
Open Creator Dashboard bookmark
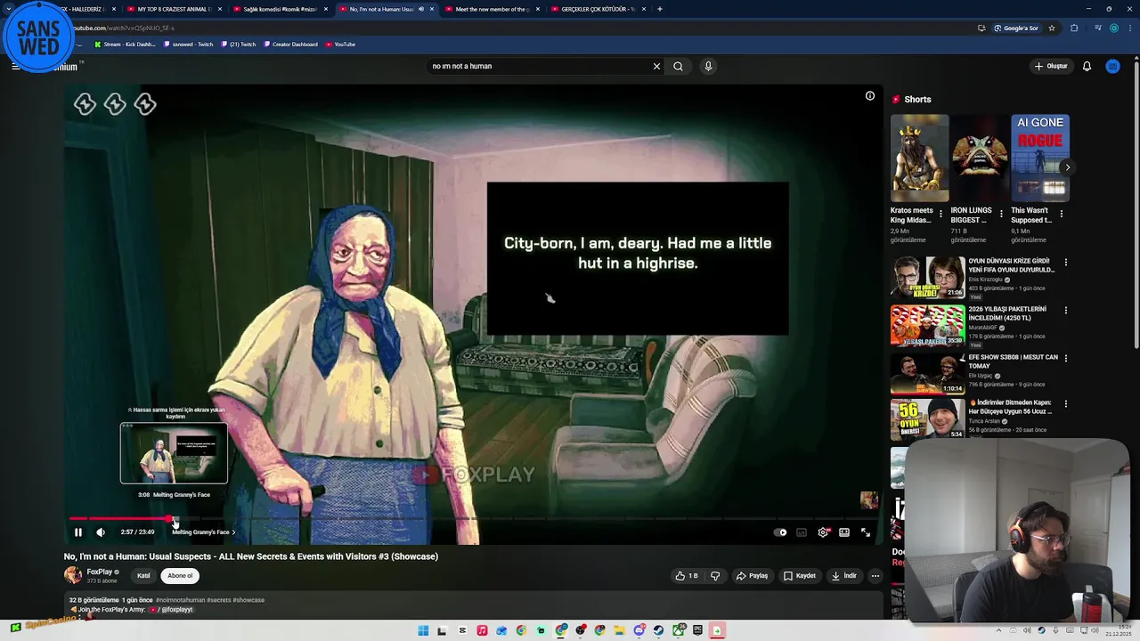(x=290, y=45)
